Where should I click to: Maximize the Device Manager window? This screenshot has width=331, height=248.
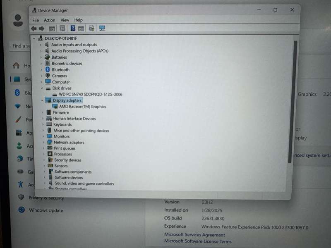275,10
